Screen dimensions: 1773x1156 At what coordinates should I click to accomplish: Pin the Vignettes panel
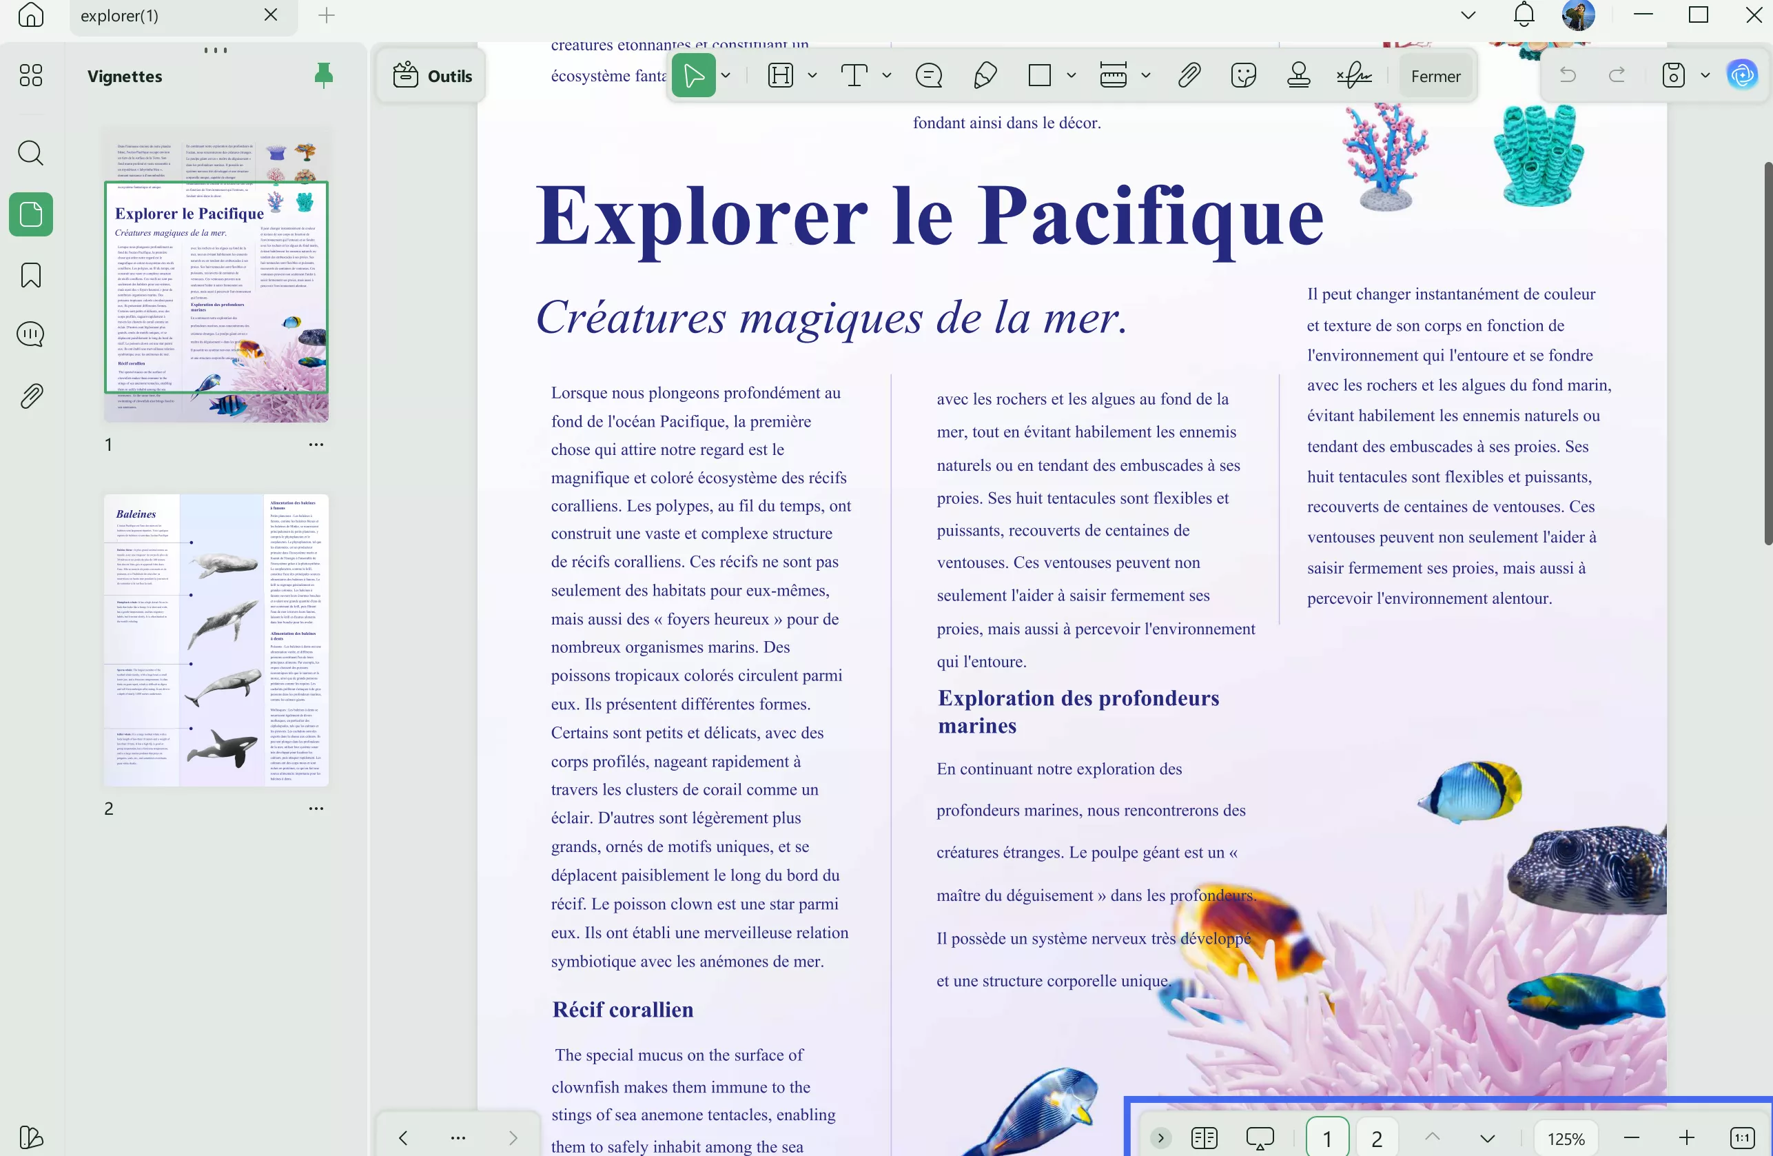[324, 75]
